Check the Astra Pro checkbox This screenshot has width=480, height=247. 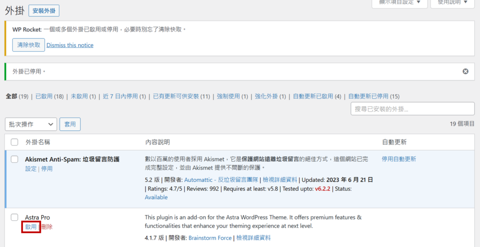click(15, 217)
